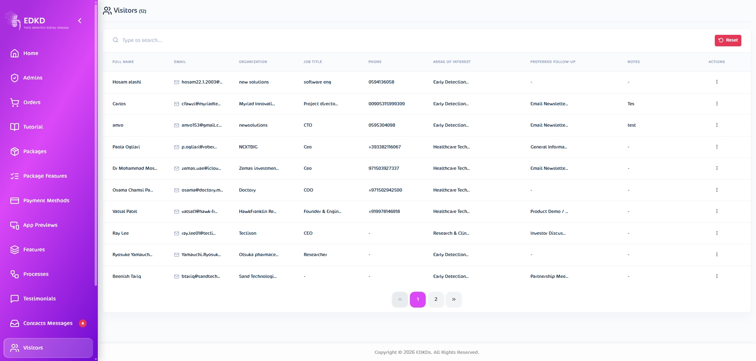Screen dimensions: 756x361
Task: Open Tutorial via the book icon
Action: click(x=15, y=127)
